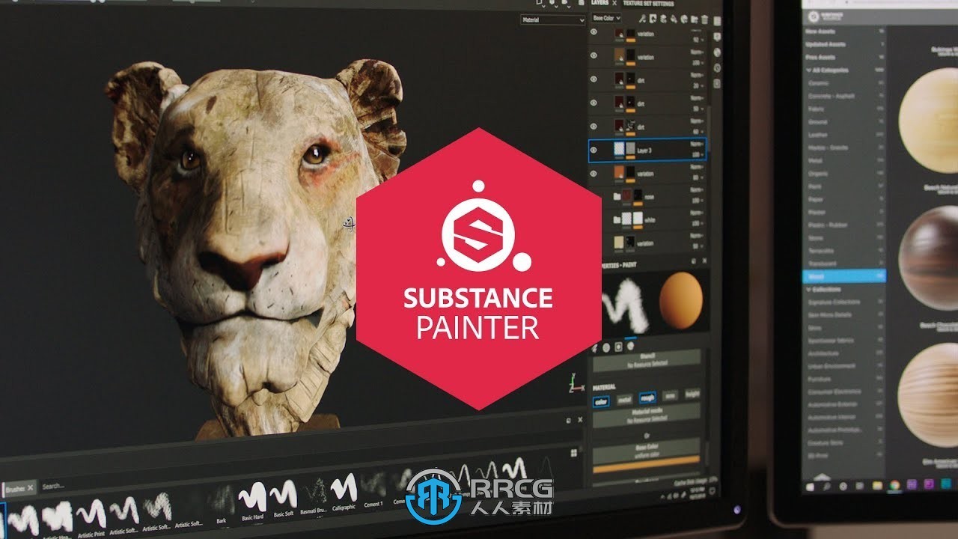The image size is (958, 539).
Task: Close the Properties - Paint panel
Action: point(704,261)
